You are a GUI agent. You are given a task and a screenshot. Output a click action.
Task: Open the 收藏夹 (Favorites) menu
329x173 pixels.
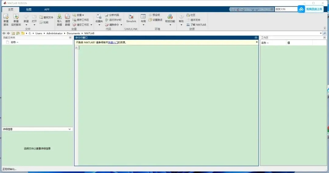(x=99, y=20)
